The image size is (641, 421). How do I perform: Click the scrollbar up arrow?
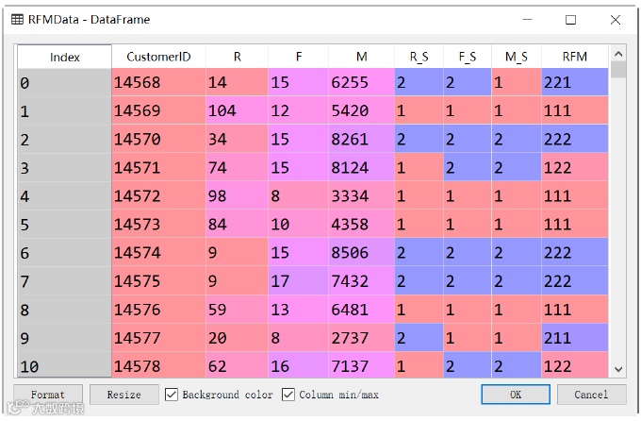618,54
